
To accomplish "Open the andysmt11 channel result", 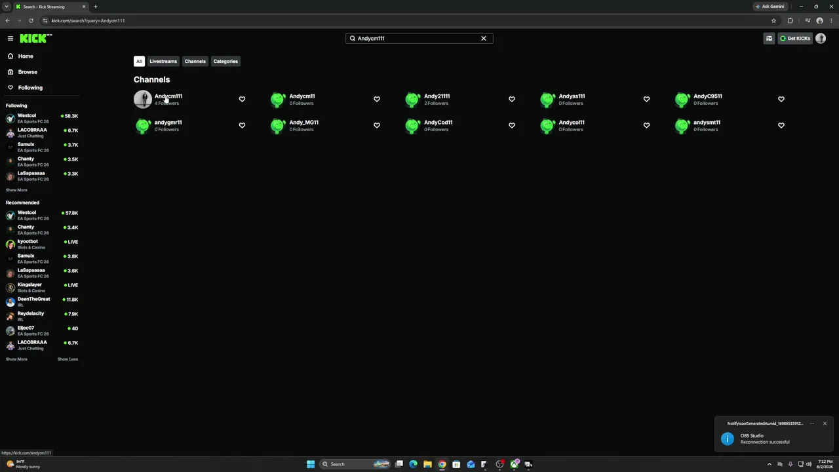I will tap(707, 123).
